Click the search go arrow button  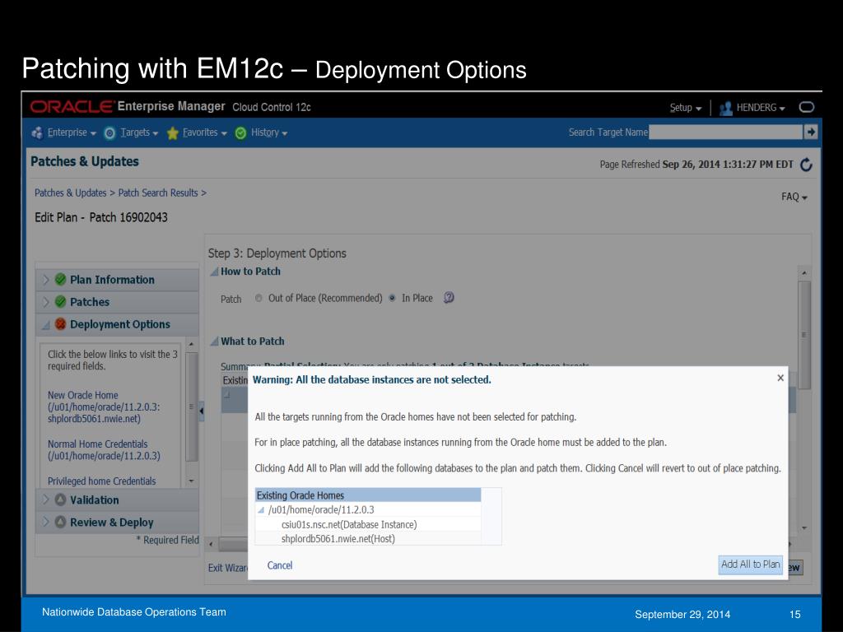coord(810,132)
